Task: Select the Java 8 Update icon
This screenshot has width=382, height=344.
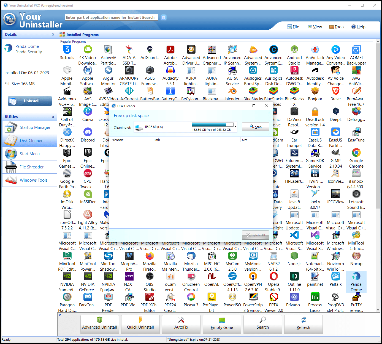Action: [294, 194]
